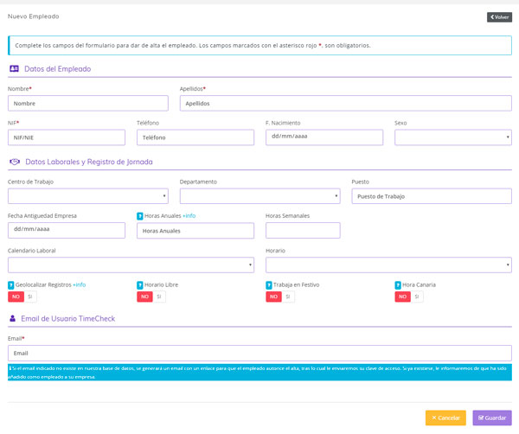Click the Fecha Antiguedad Empresa date field
Screen dimensions: 519x434
(67, 230)
